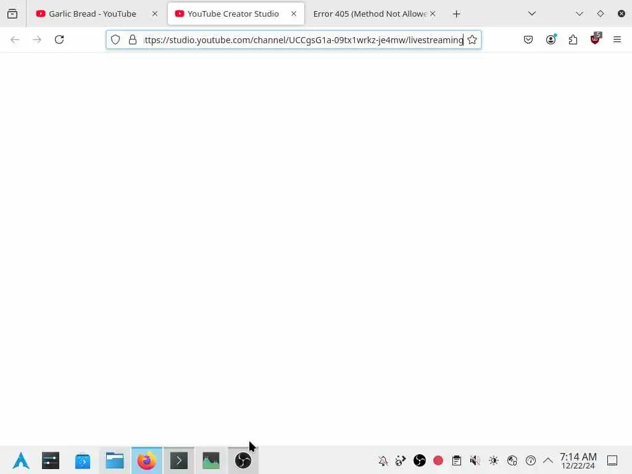Open the Extensions puzzle icon
Screen dimensions: 632x474
pyautogui.click(x=573, y=39)
